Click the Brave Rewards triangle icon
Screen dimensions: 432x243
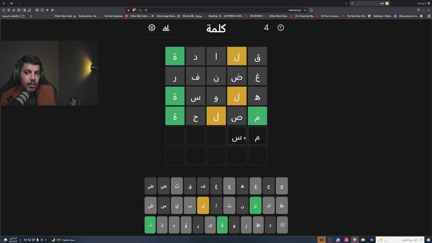(x=128, y=10)
